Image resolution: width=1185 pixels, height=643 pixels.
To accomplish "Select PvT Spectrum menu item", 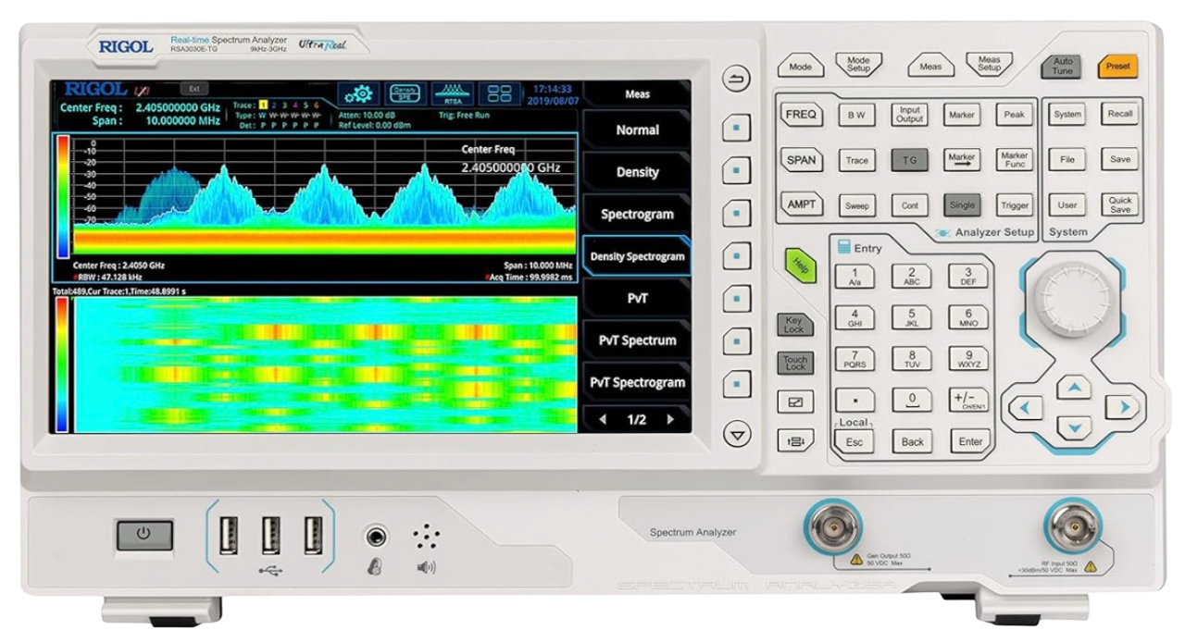I will 637,340.
